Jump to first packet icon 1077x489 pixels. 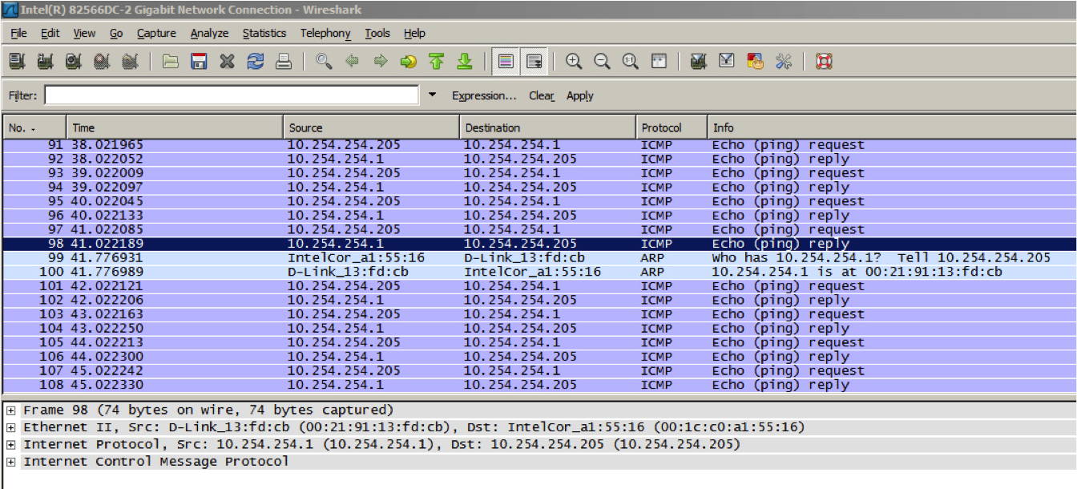tap(436, 62)
